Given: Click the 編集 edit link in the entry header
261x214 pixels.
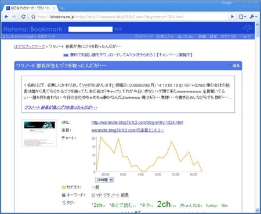Looking at the screenshot, I should pyautogui.click(x=234, y=66).
